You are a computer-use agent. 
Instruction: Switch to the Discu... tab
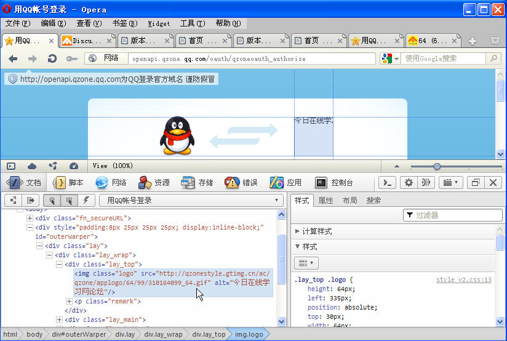(87, 41)
